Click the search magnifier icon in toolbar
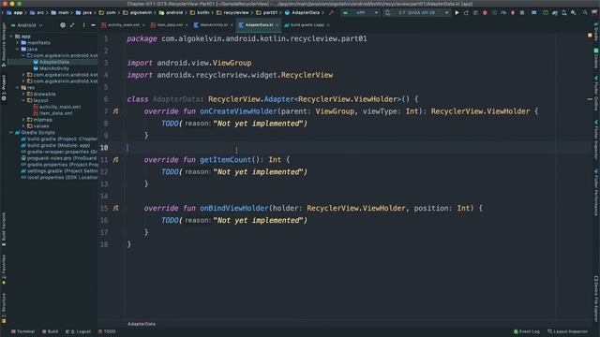600x337 pixels. [585, 12]
